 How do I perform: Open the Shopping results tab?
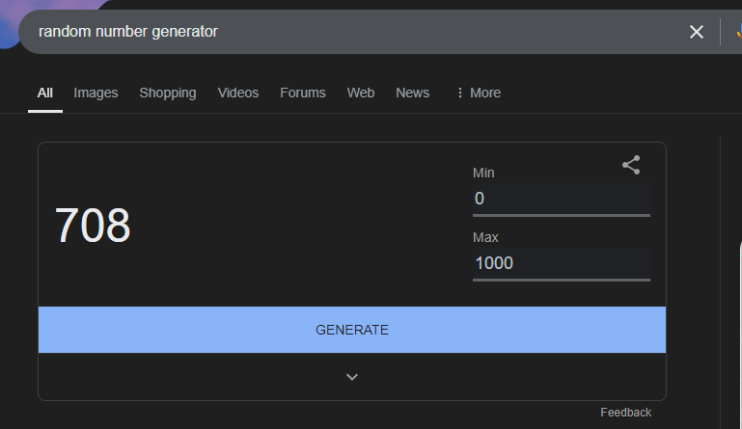click(168, 93)
